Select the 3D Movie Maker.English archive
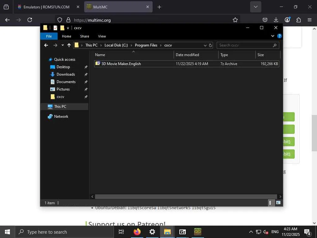The height and width of the screenshot is (238, 317). point(186,64)
